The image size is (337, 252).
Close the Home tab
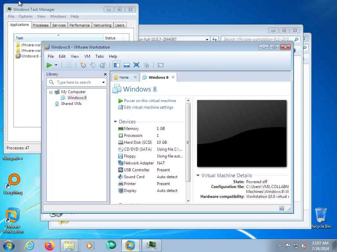tap(135, 77)
